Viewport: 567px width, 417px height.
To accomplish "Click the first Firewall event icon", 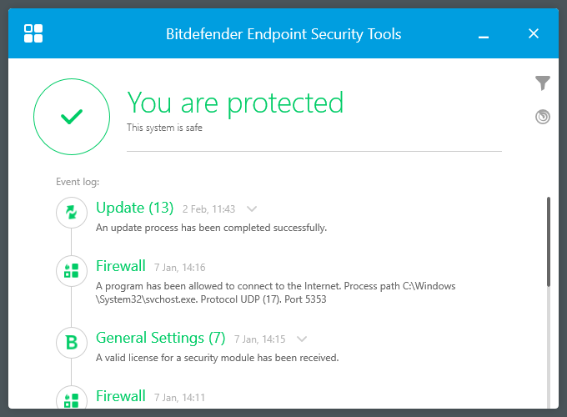I will tap(72, 270).
